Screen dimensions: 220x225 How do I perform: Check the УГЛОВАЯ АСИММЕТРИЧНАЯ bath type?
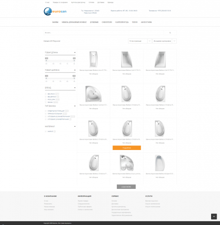pyautogui.click(x=46, y=116)
